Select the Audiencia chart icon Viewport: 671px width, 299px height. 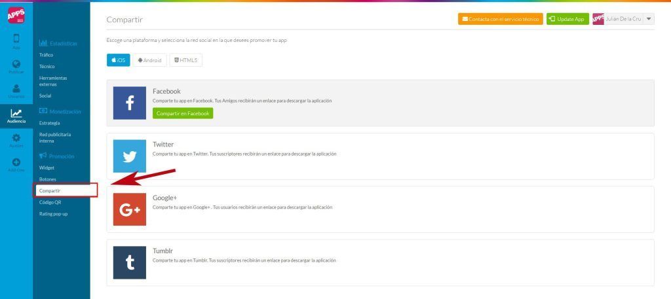(16, 113)
